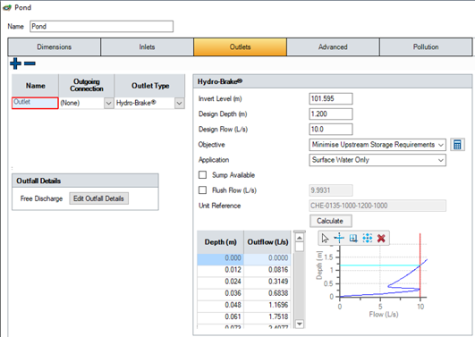Screen dimensions: 475x337
Task: Click the Name field containing Pond
Action: pyautogui.click(x=101, y=26)
